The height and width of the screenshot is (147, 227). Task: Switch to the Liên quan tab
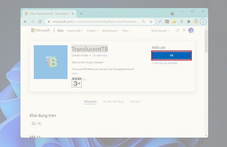[135, 102]
